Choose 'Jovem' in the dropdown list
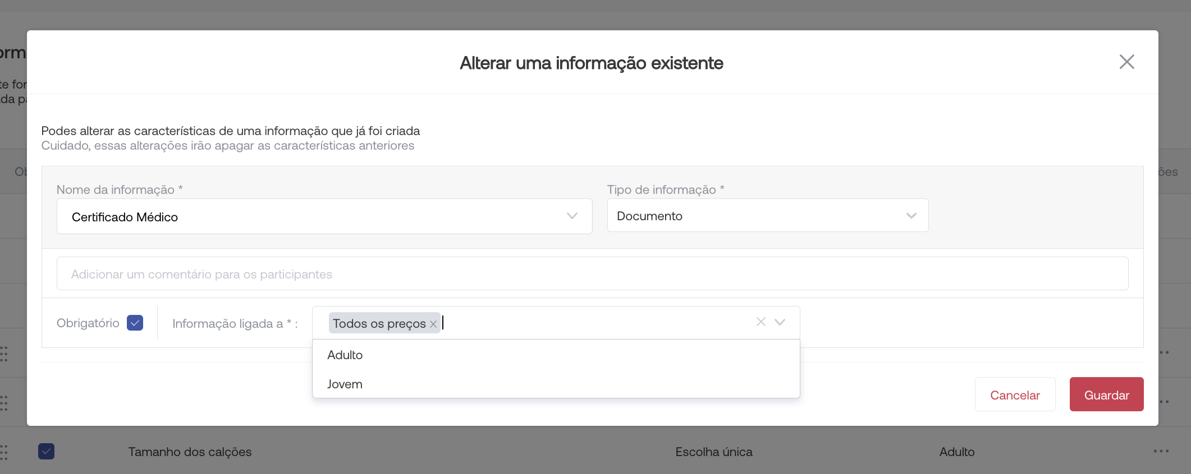This screenshot has width=1191, height=474. pos(345,384)
